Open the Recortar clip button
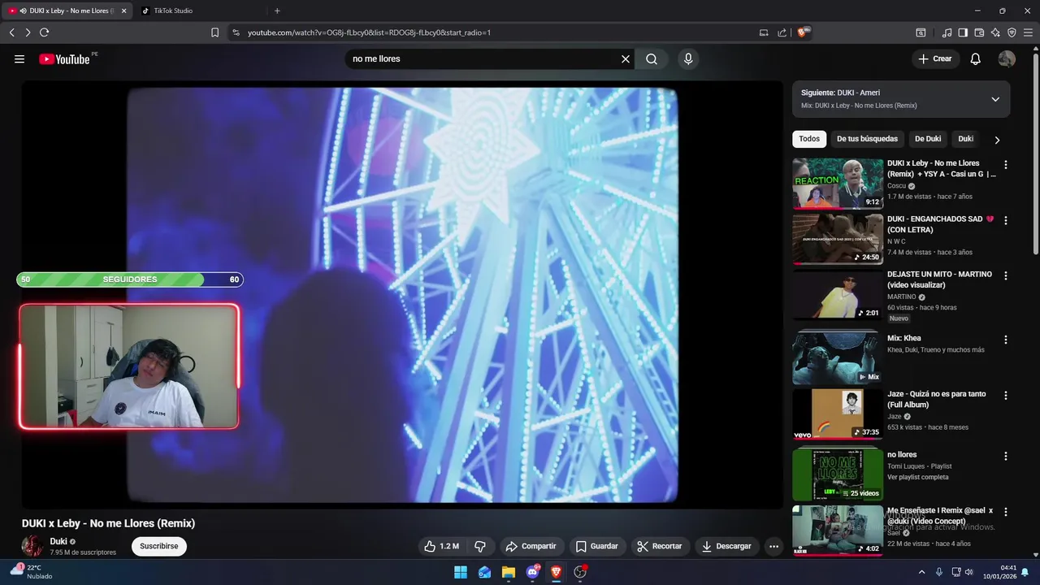Image resolution: width=1040 pixels, height=585 pixels. (660, 546)
